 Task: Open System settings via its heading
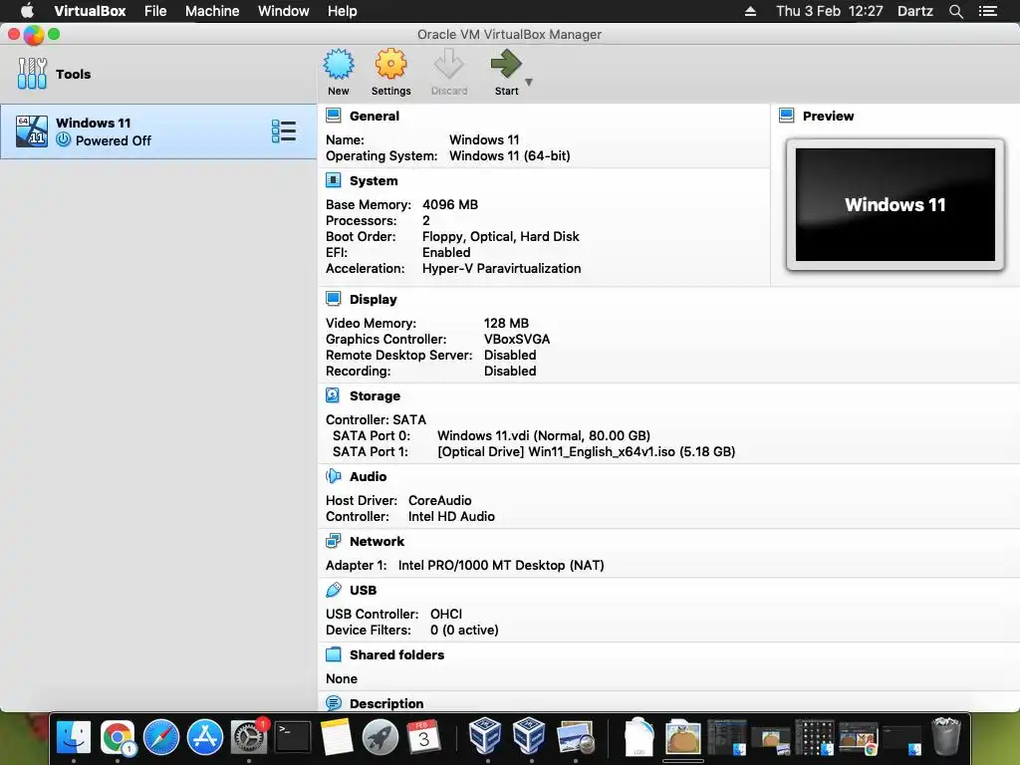[x=374, y=181]
